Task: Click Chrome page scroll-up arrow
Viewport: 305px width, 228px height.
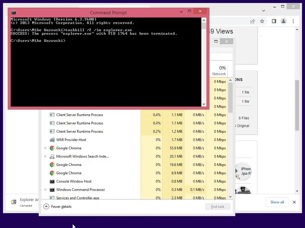Action: point(297,29)
